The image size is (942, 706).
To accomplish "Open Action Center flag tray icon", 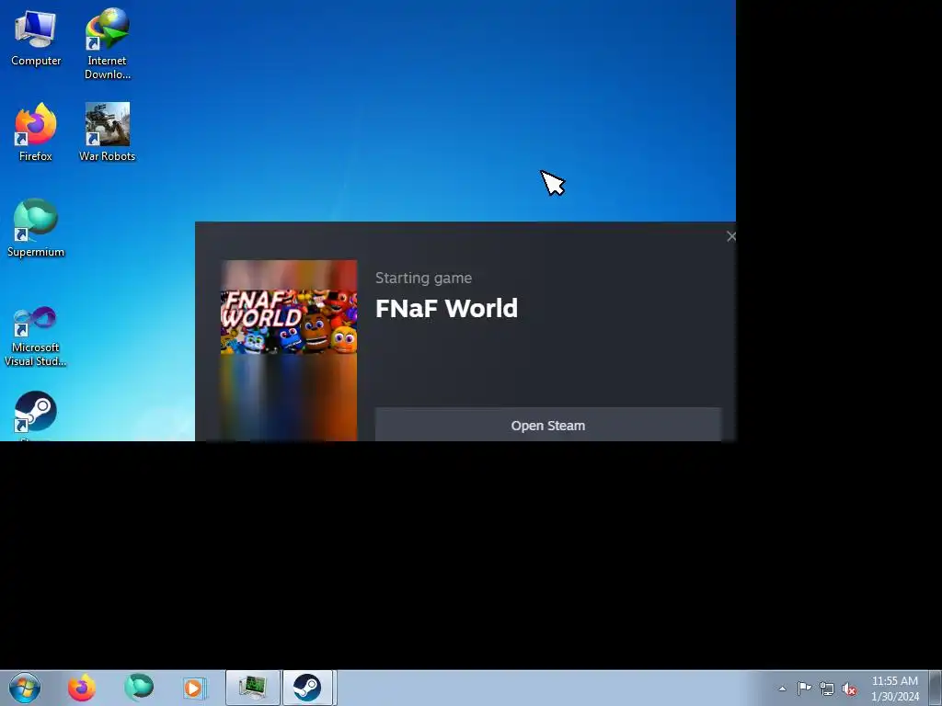I will tap(804, 688).
